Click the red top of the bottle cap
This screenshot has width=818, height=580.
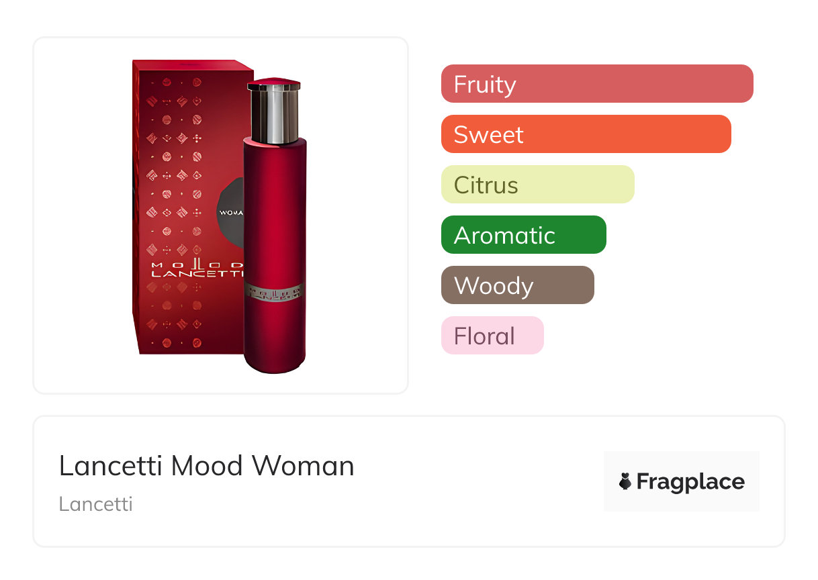pyautogui.click(x=274, y=84)
